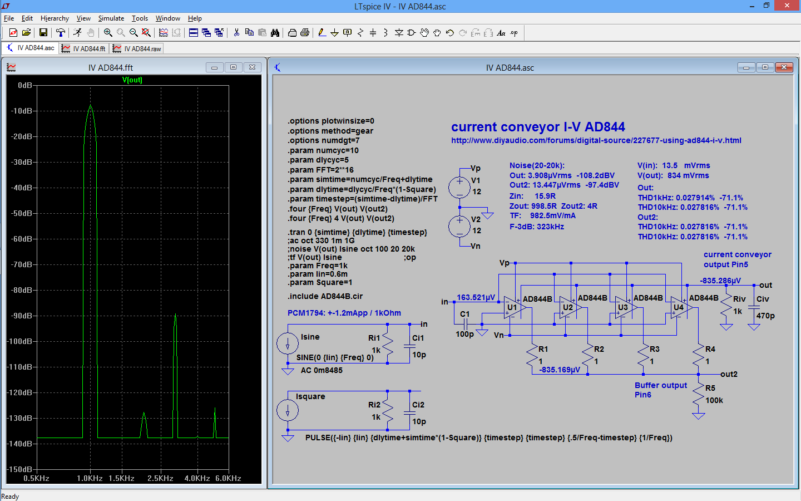
Task: Select the Copy tool icon
Action: pos(249,33)
